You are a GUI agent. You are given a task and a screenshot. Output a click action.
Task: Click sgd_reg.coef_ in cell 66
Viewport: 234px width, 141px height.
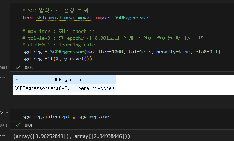pyautogui.click(x=96, y=117)
